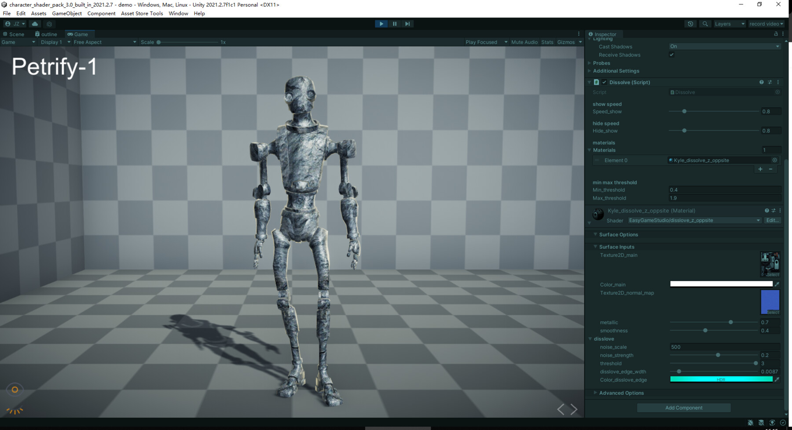The height and width of the screenshot is (430, 792).
Task: Click the Undo History clock icon
Action: [x=690, y=24]
